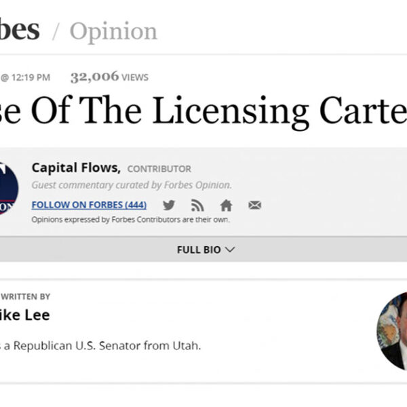Click Mike Lee's author photo
Screen dimensions: 407x407
tap(393, 330)
